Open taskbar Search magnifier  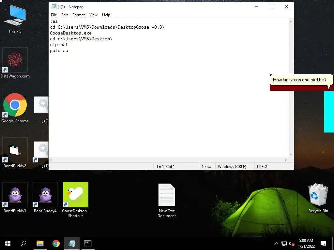pyautogui.click(x=23, y=243)
